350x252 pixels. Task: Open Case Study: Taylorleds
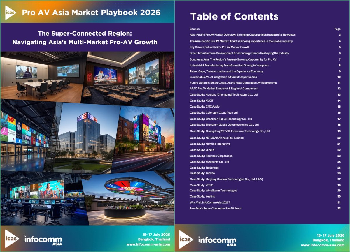(205, 168)
